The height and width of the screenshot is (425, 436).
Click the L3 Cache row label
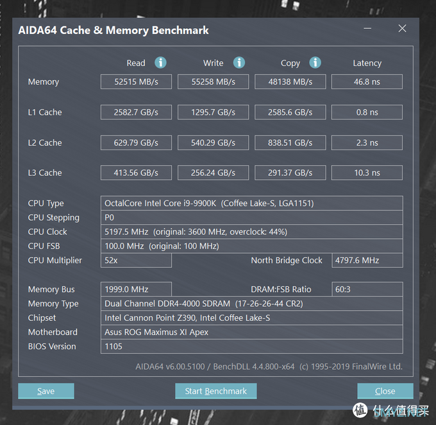(x=45, y=173)
